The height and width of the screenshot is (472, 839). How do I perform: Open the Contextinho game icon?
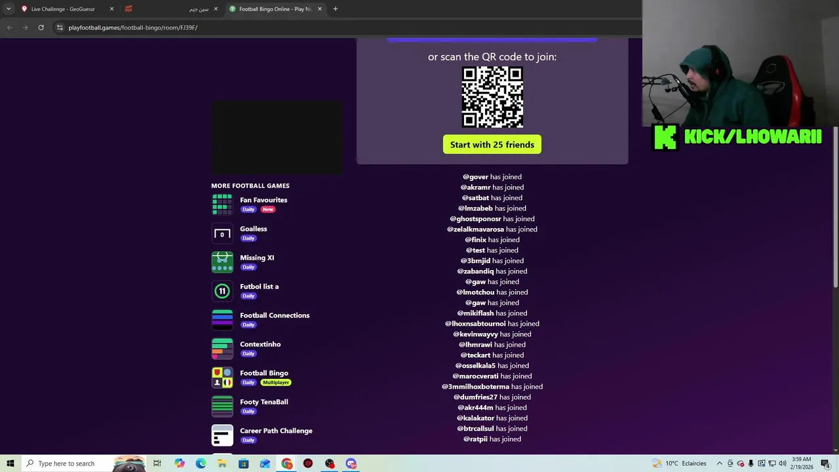click(x=222, y=349)
